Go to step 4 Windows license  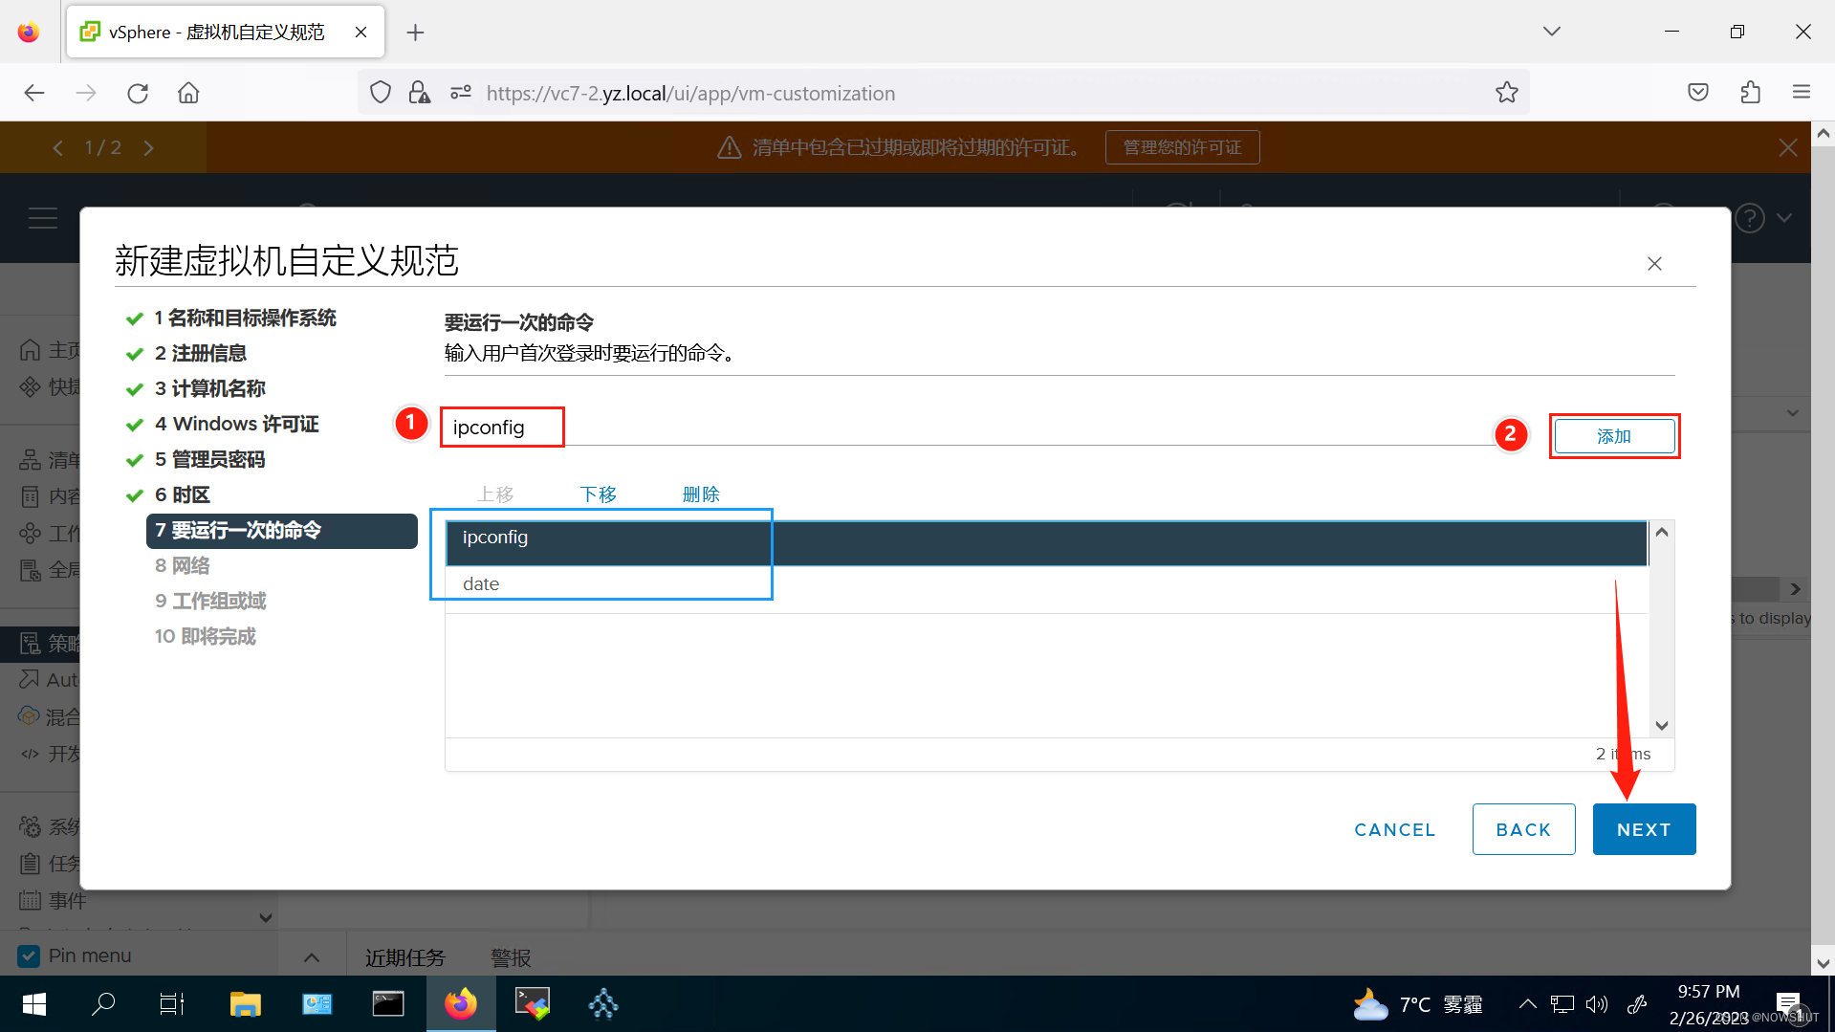click(x=236, y=424)
